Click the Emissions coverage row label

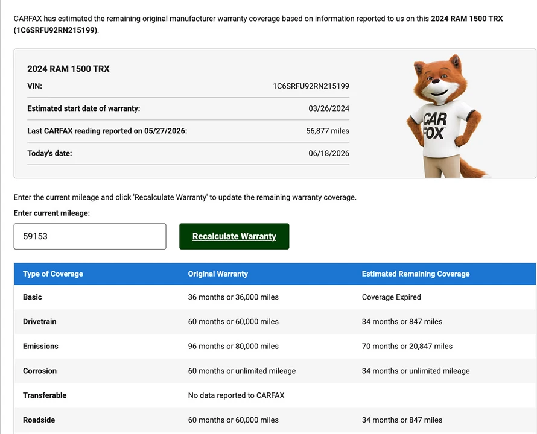(x=41, y=347)
